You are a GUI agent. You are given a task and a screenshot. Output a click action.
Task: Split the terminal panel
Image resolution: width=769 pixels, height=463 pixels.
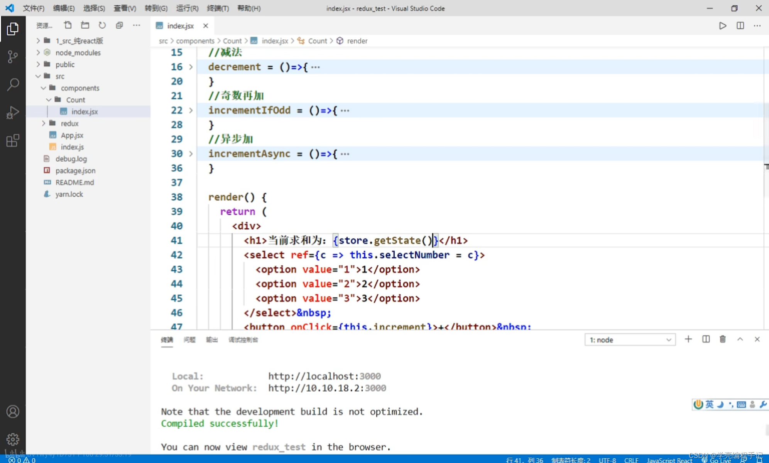tap(706, 339)
